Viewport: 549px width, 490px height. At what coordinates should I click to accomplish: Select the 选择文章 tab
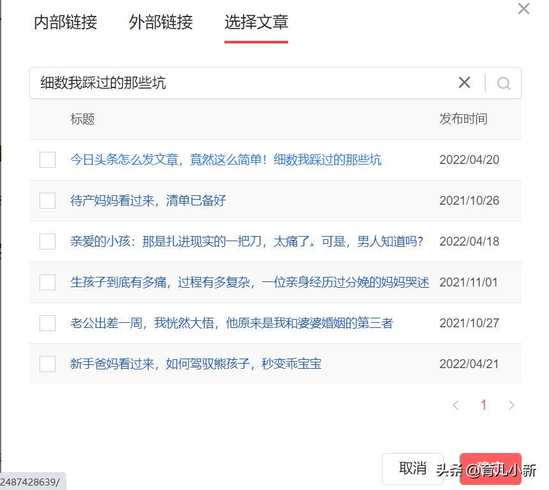(x=256, y=23)
